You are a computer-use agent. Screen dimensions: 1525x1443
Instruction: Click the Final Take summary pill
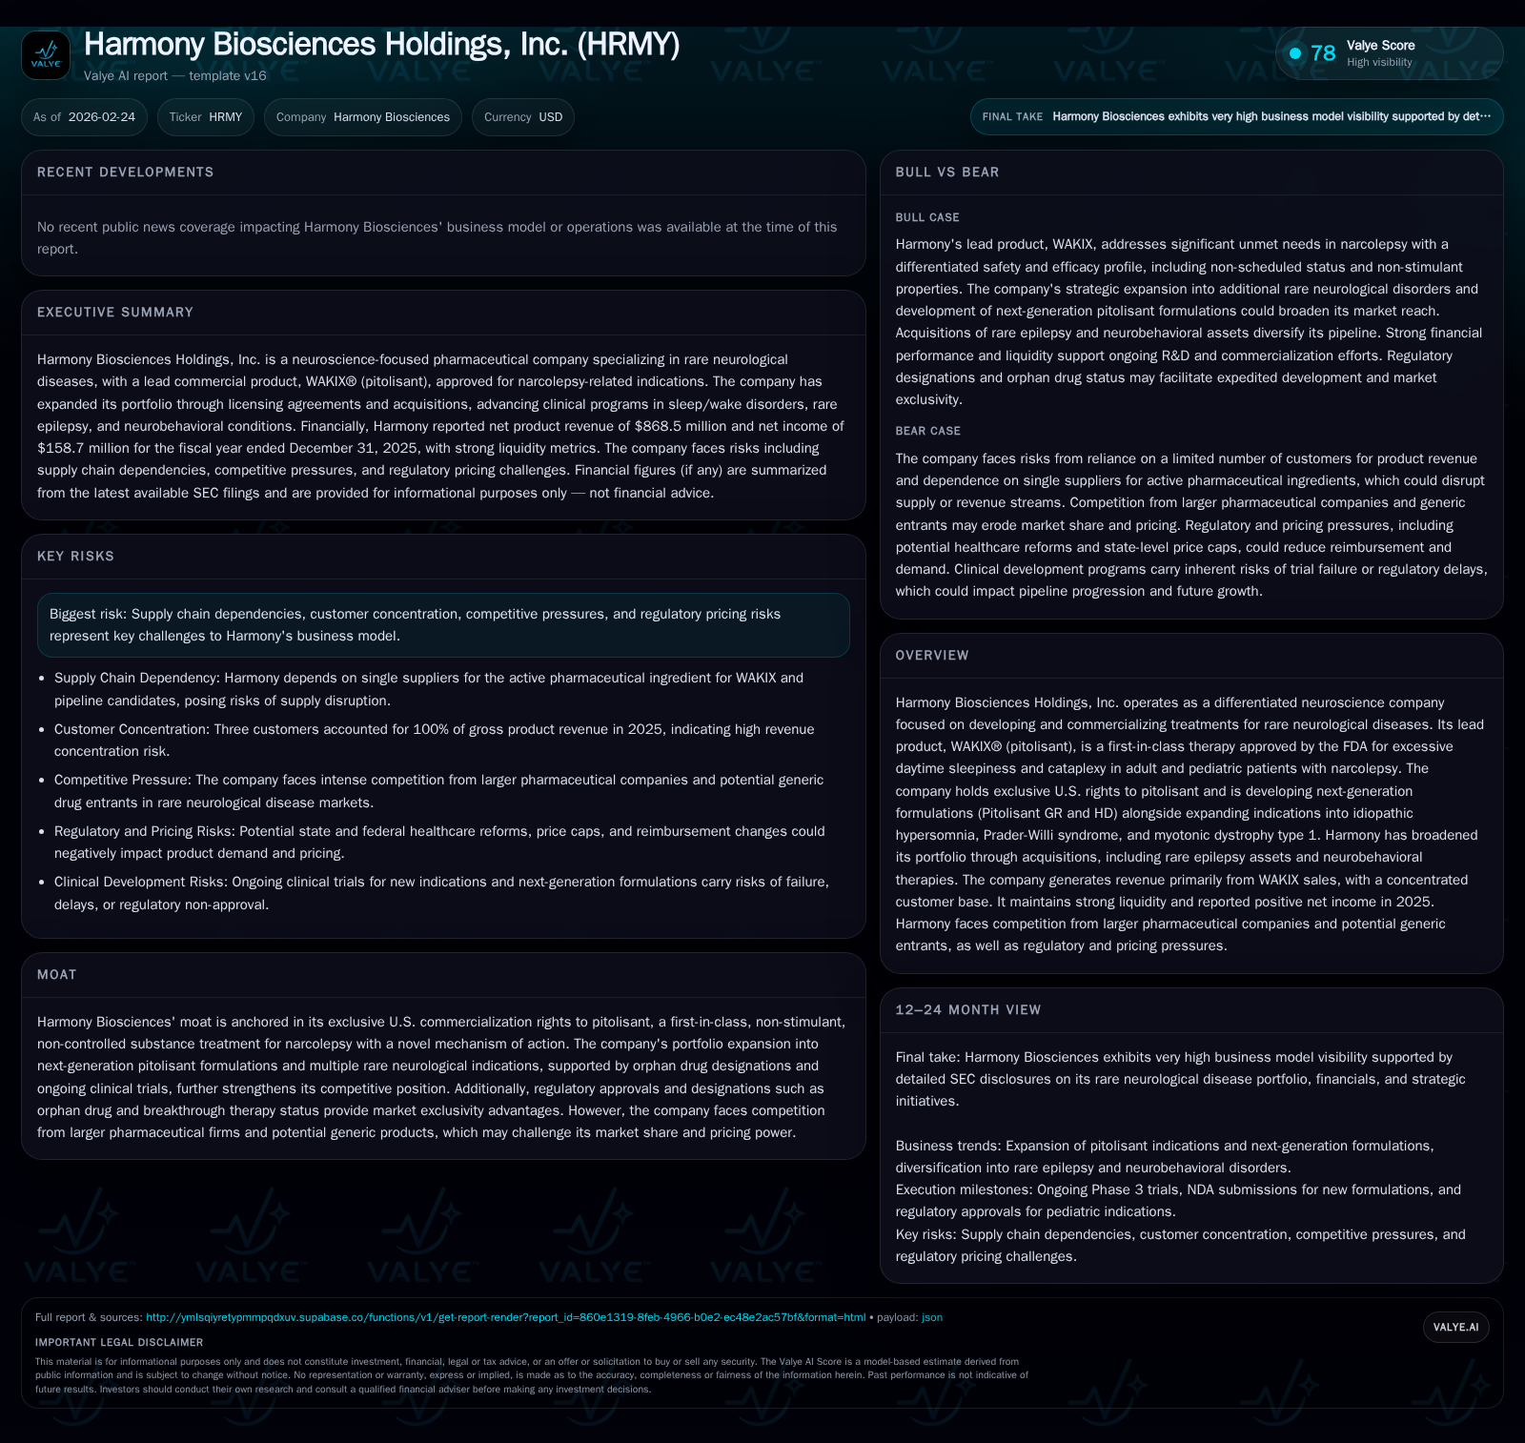(x=1236, y=117)
